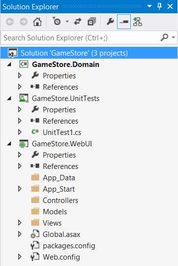Select the App_Data folder
Image resolution: width=178 pixels, height=266 pixels.
pos(59,178)
